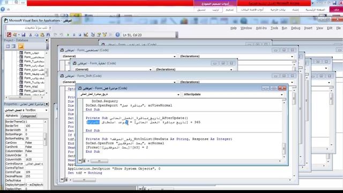
Task: Open the Window menu
Action: [246, 28]
